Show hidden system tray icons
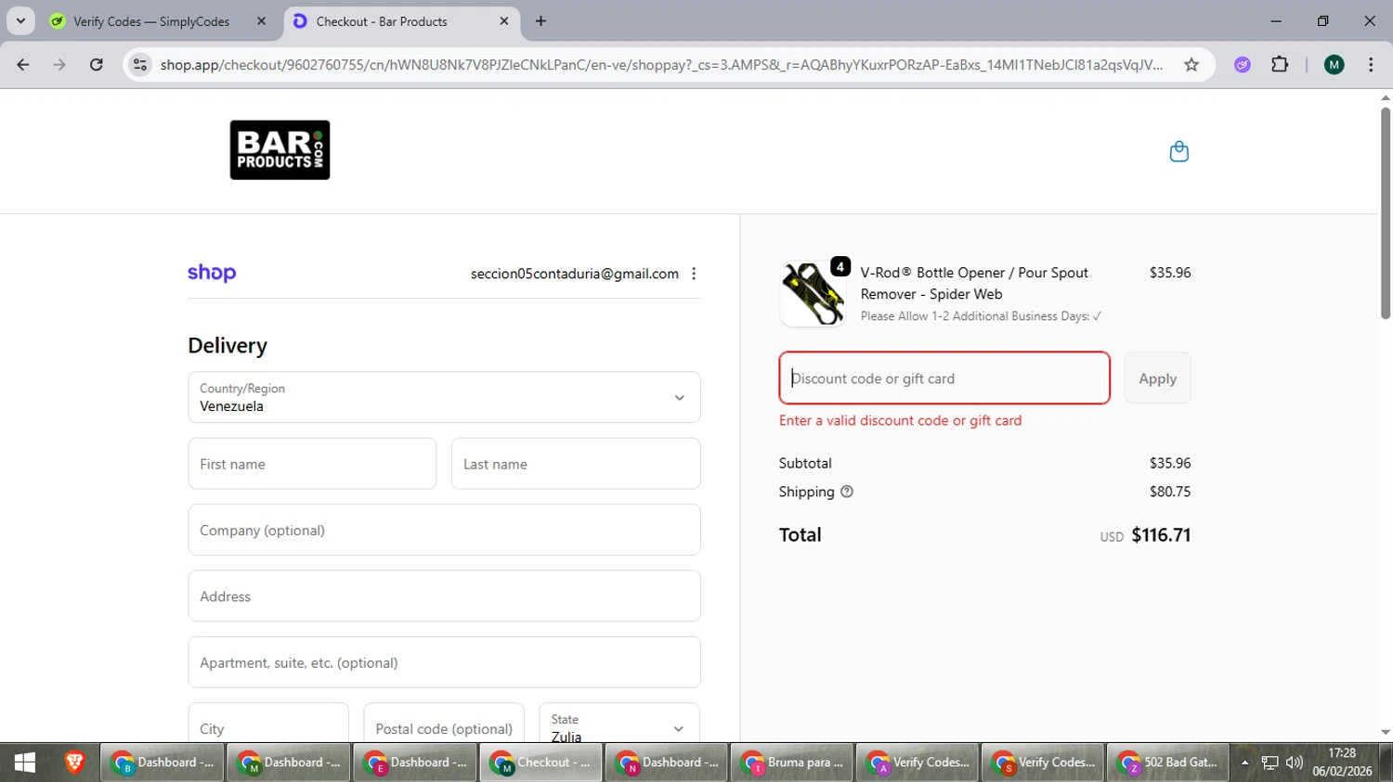This screenshot has width=1393, height=782. click(x=1244, y=763)
